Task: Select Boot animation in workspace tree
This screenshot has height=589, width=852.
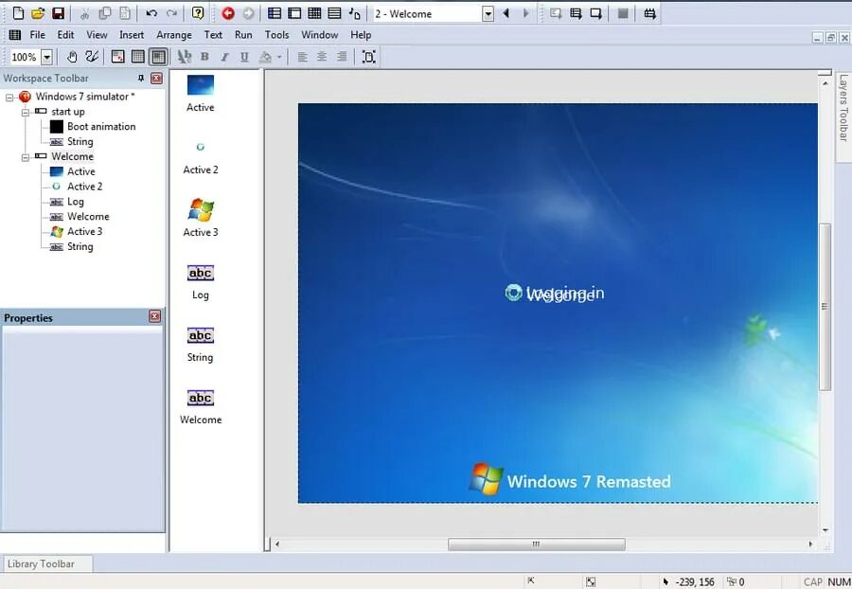Action: (x=101, y=127)
